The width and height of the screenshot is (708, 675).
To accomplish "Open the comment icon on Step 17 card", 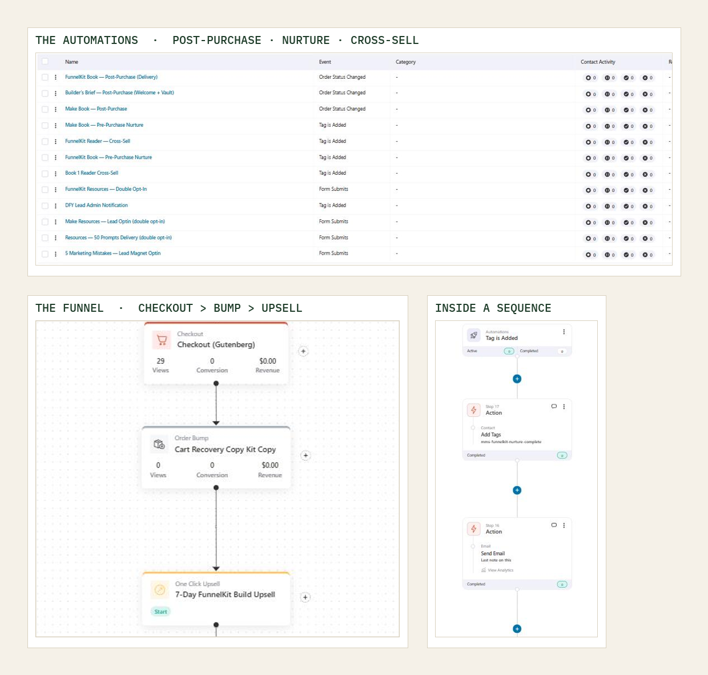I will point(554,406).
